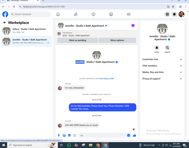Image resolution: width=189 pixels, height=148 pixels.
Task: Click the "256-445-0999 thank you so much" message
Action: (x=81, y=125)
